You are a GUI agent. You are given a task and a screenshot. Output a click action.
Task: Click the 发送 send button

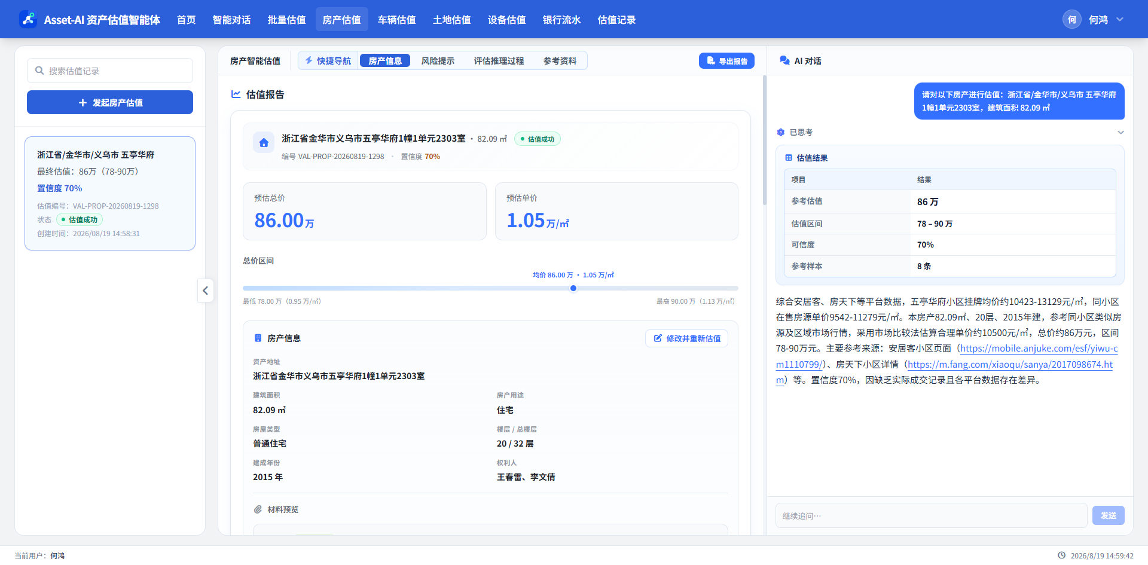[1109, 515]
